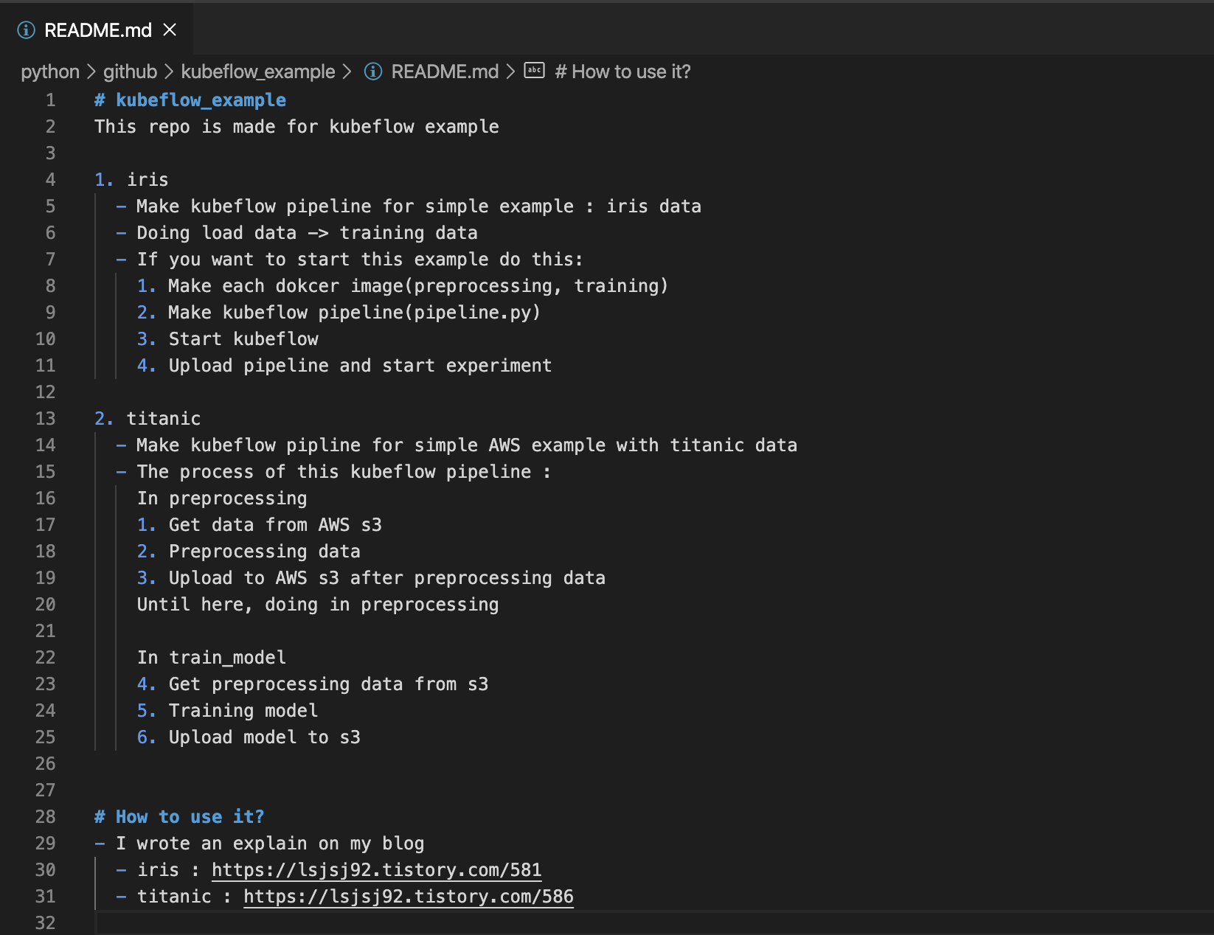Click line 'Start kubeflow'

(x=243, y=339)
